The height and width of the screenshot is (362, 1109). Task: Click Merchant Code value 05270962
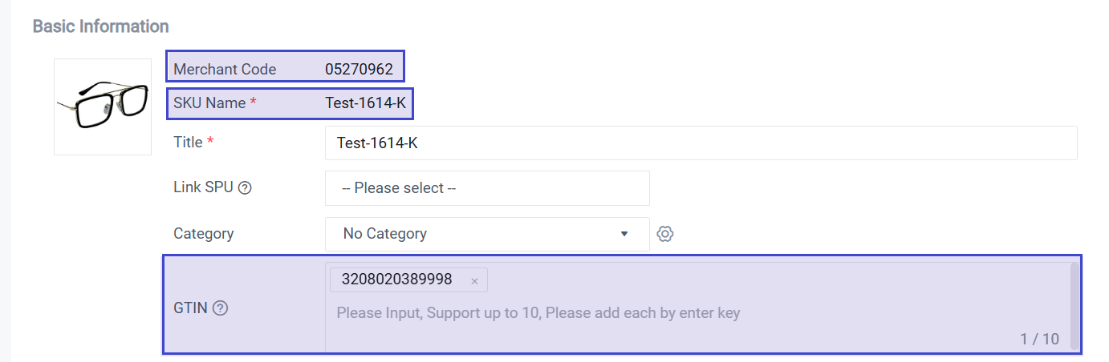(359, 69)
